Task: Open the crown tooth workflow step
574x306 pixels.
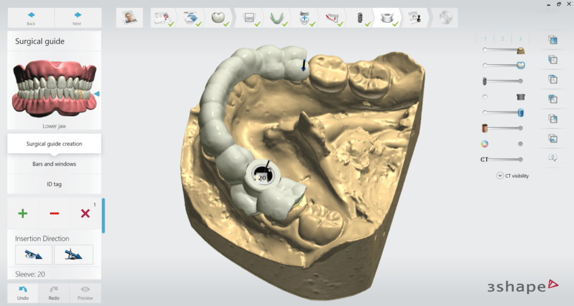Action: tap(218, 18)
